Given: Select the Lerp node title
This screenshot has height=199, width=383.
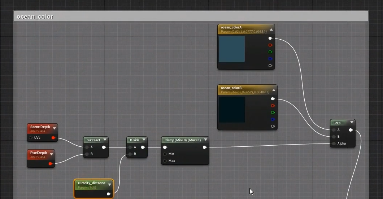Looking at the screenshot, I should coord(337,123).
